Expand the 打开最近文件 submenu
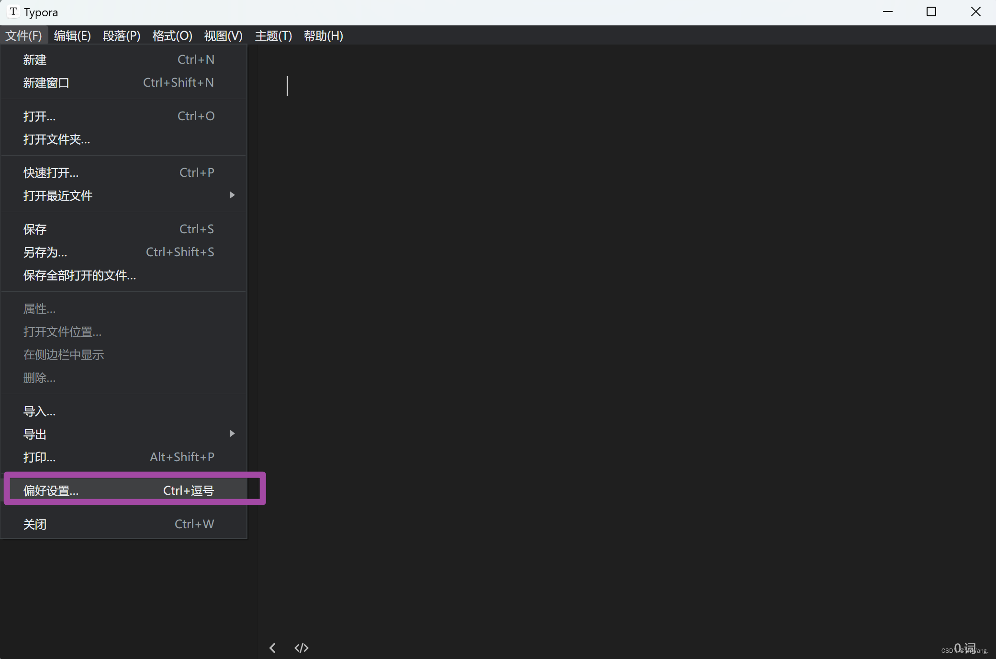The image size is (996, 659). point(123,196)
